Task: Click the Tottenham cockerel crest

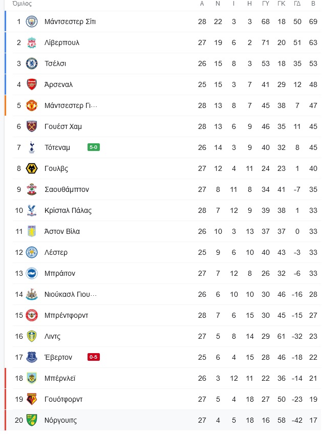Action: pyautogui.click(x=32, y=147)
